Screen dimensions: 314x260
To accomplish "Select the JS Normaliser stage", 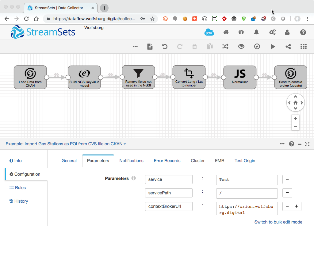I will [239, 77].
